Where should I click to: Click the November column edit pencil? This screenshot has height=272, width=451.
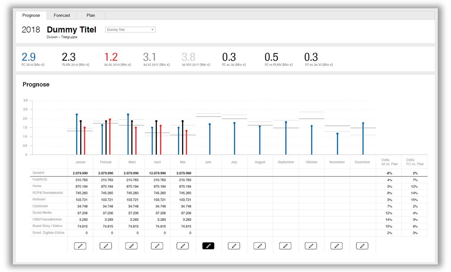[337, 246]
